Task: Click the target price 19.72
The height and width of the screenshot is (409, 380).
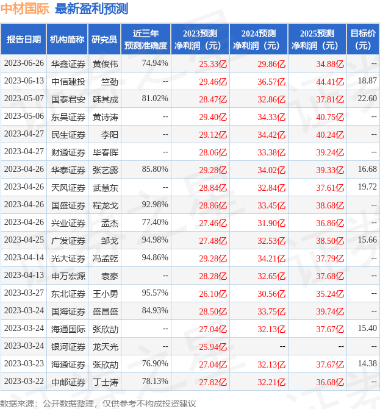Action: [367, 187]
